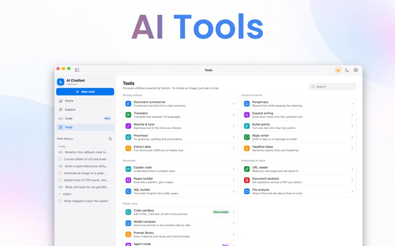The image size is (395, 246).
Task: Click Translator tool icon
Action: pyautogui.click(x=128, y=115)
